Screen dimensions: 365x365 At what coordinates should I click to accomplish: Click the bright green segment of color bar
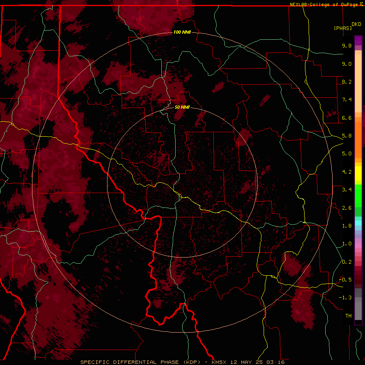358,196
